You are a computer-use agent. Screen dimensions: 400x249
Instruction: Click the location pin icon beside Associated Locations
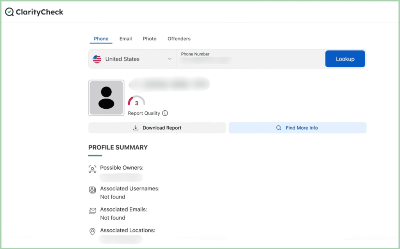92,231
